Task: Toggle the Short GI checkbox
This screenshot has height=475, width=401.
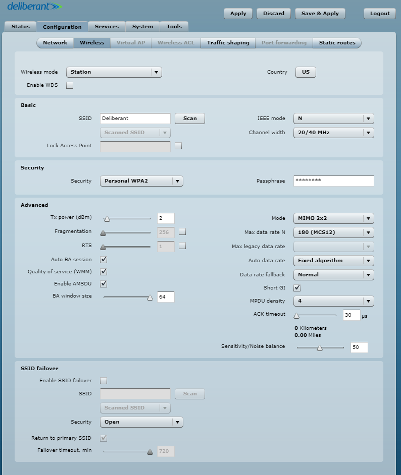Action: tap(297, 288)
